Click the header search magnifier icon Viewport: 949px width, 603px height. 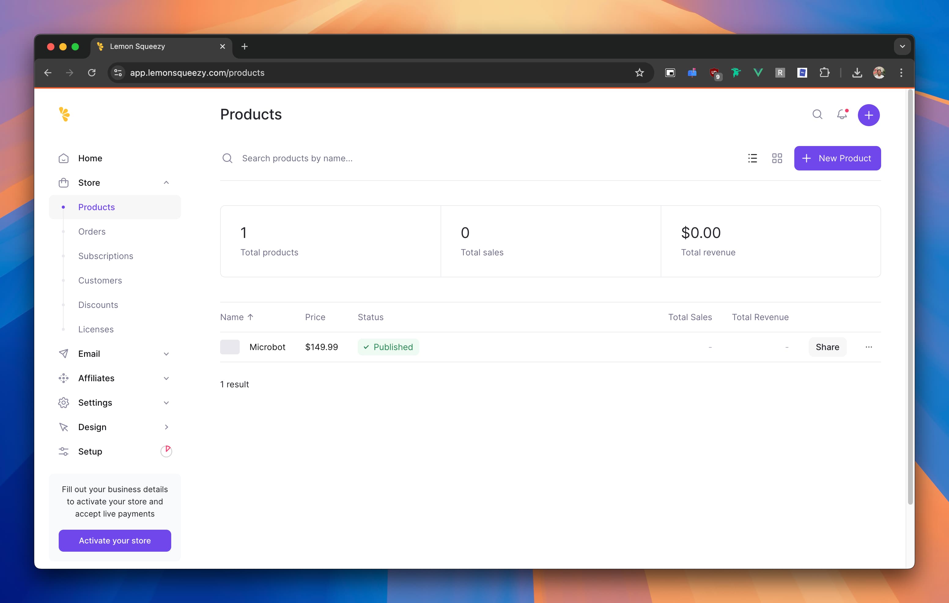[817, 115]
